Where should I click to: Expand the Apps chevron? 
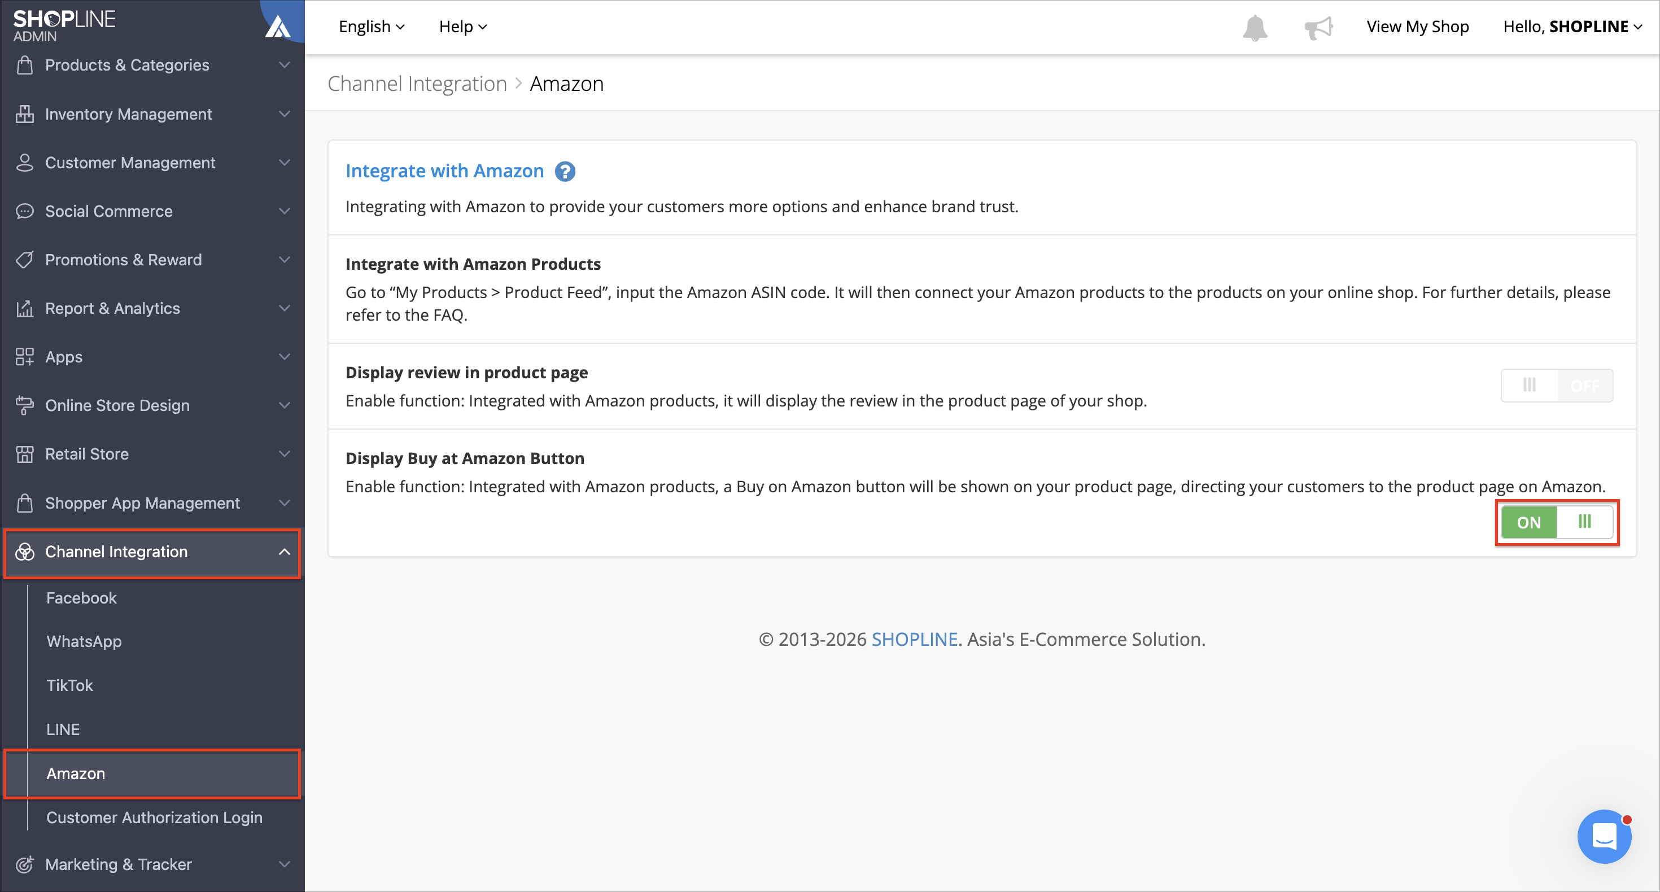pos(284,357)
